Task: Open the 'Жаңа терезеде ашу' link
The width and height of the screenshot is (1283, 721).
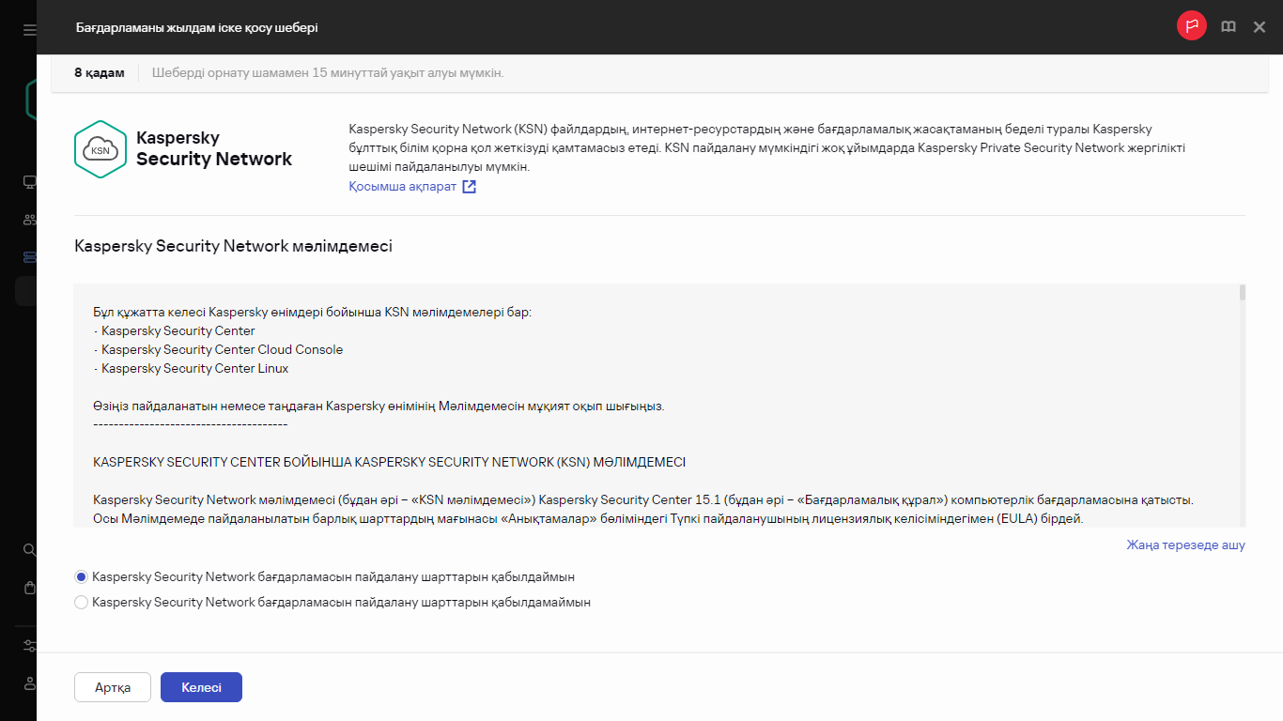Action: [x=1185, y=545]
